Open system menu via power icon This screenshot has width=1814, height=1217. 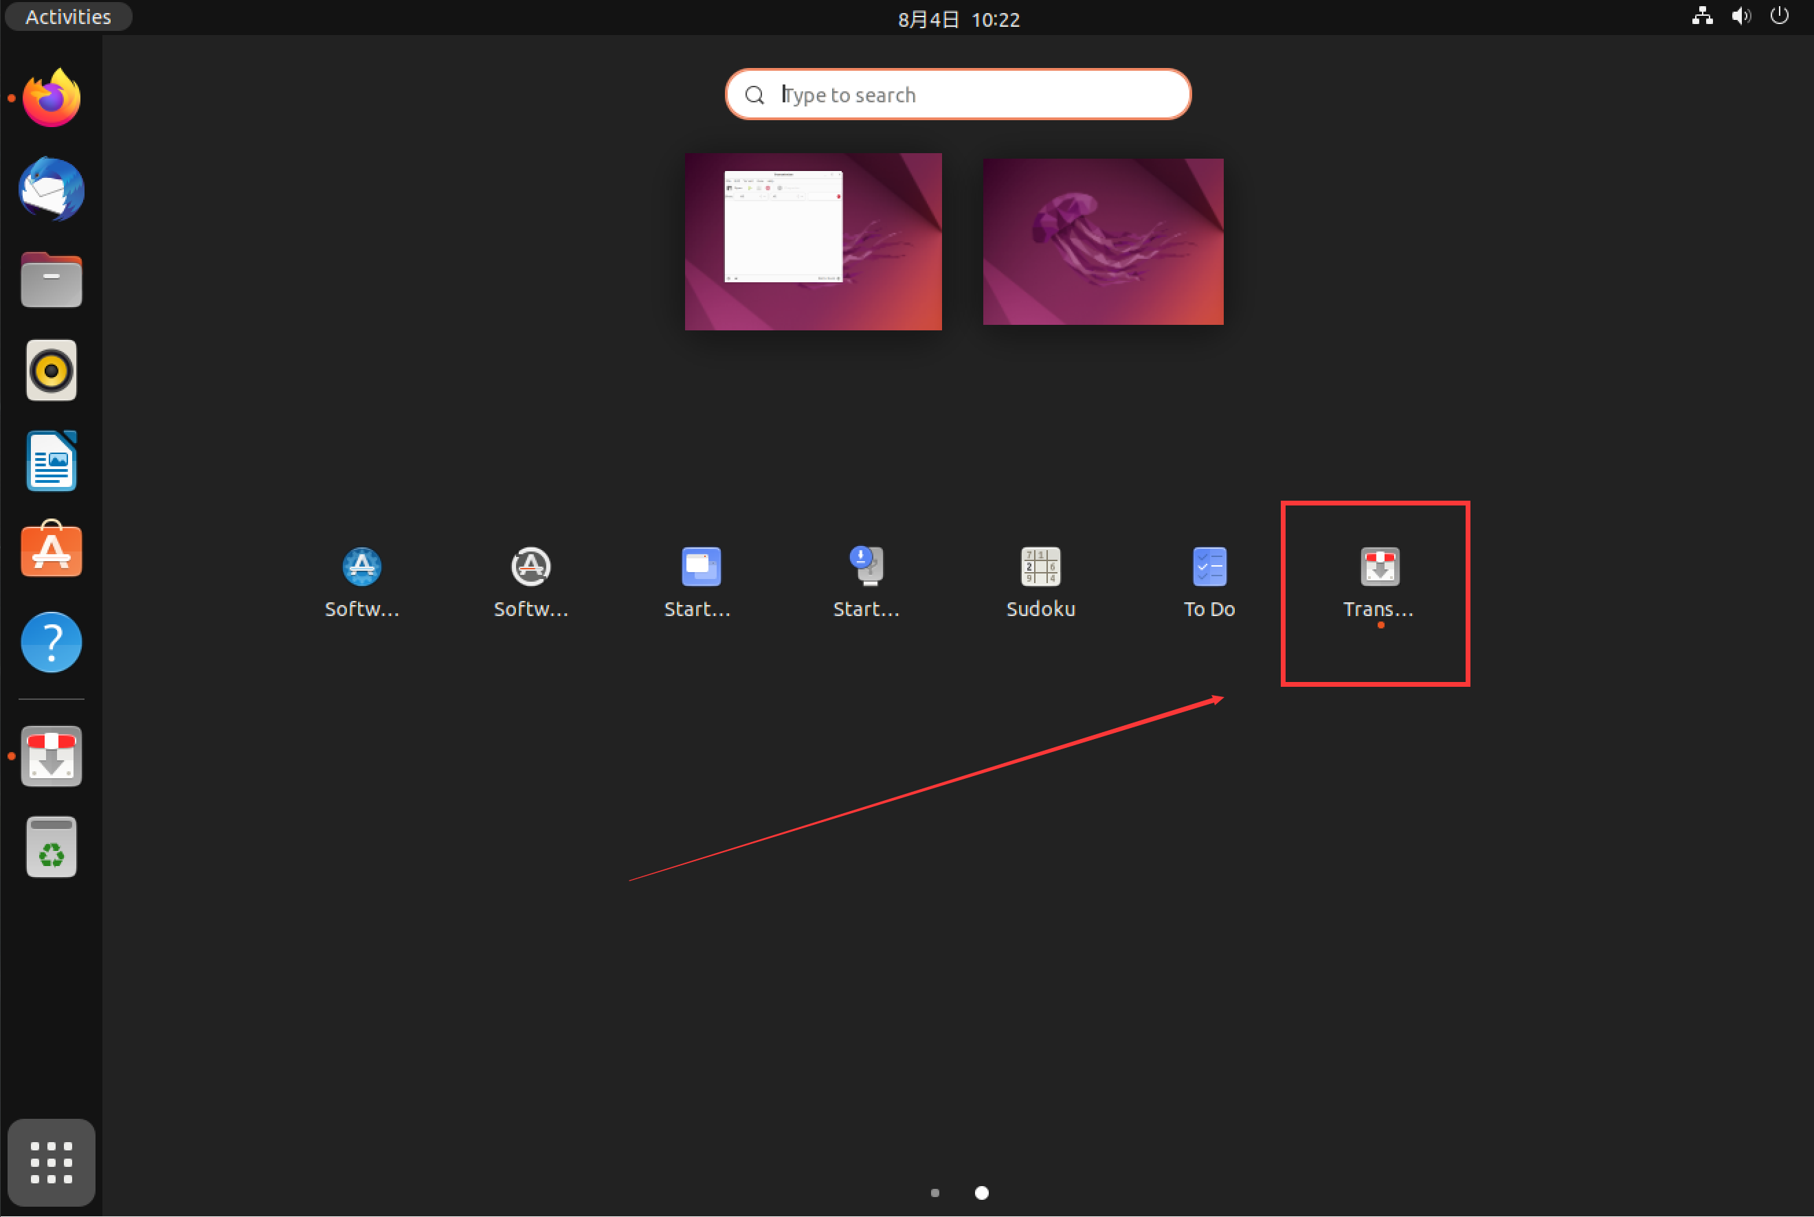pyautogui.click(x=1779, y=16)
